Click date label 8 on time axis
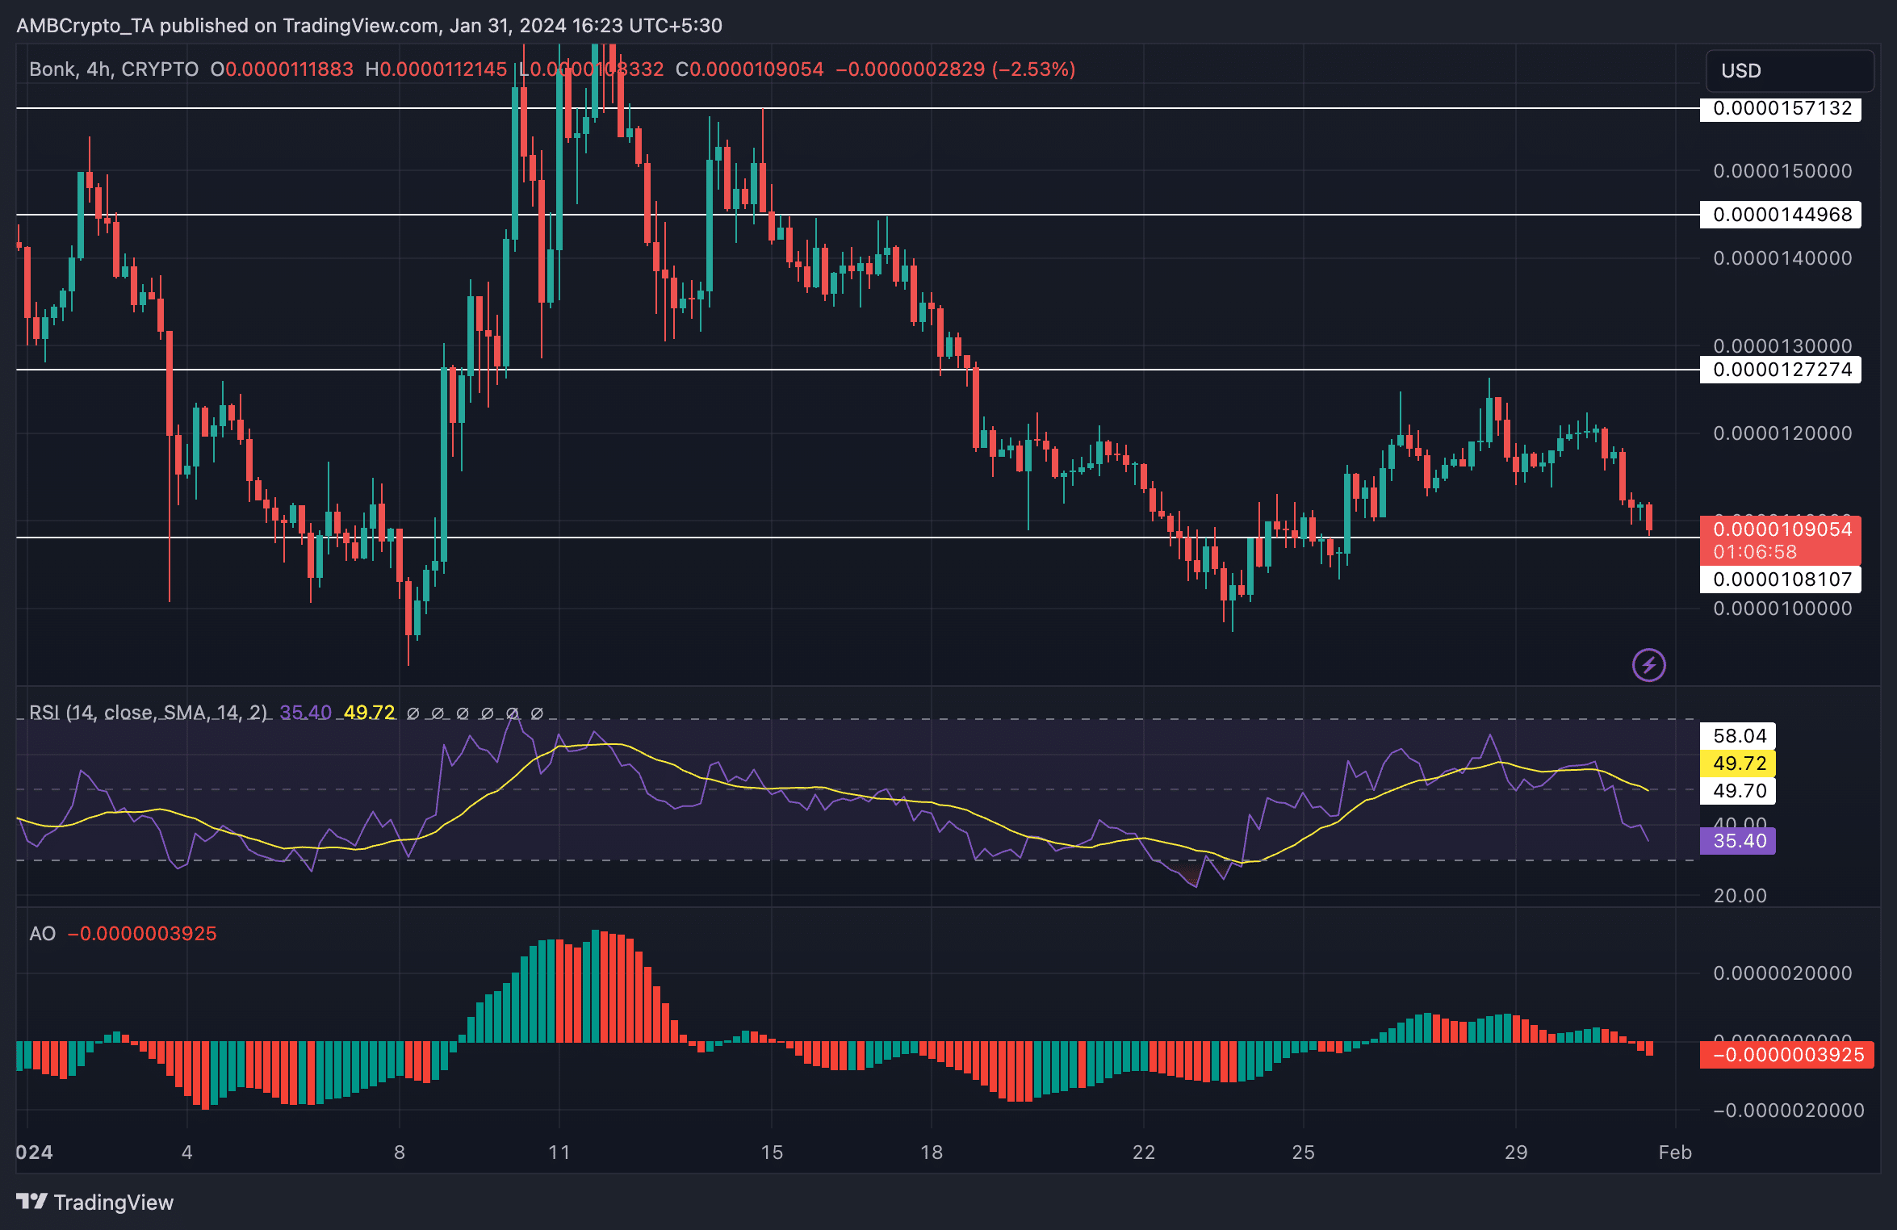 coord(400,1153)
